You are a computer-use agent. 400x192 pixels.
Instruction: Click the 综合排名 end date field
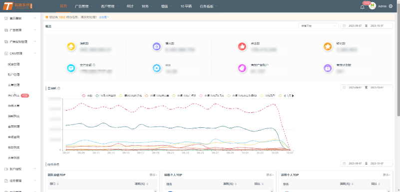(377, 163)
